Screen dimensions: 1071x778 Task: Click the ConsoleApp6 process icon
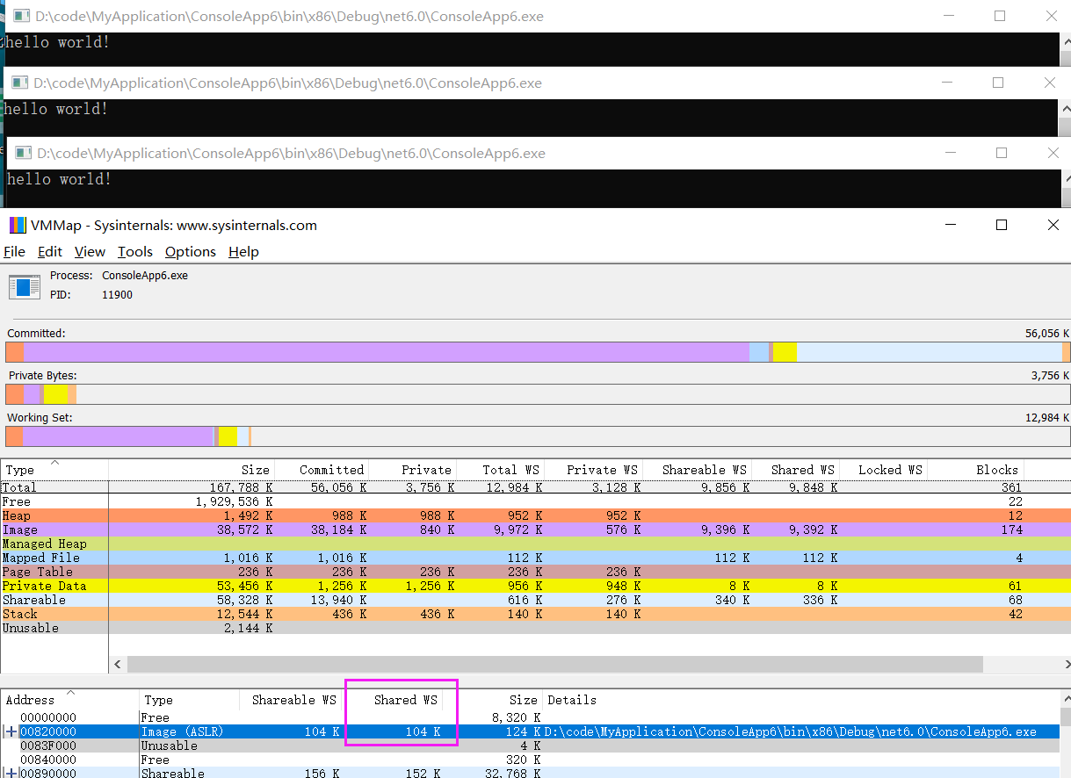click(x=25, y=286)
